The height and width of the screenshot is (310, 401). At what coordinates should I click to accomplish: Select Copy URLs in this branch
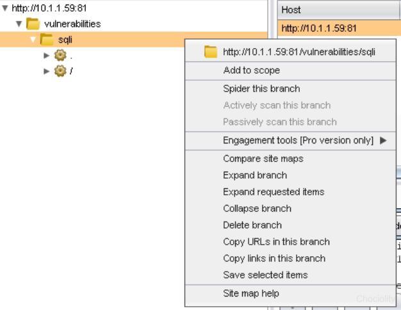tap(276, 241)
